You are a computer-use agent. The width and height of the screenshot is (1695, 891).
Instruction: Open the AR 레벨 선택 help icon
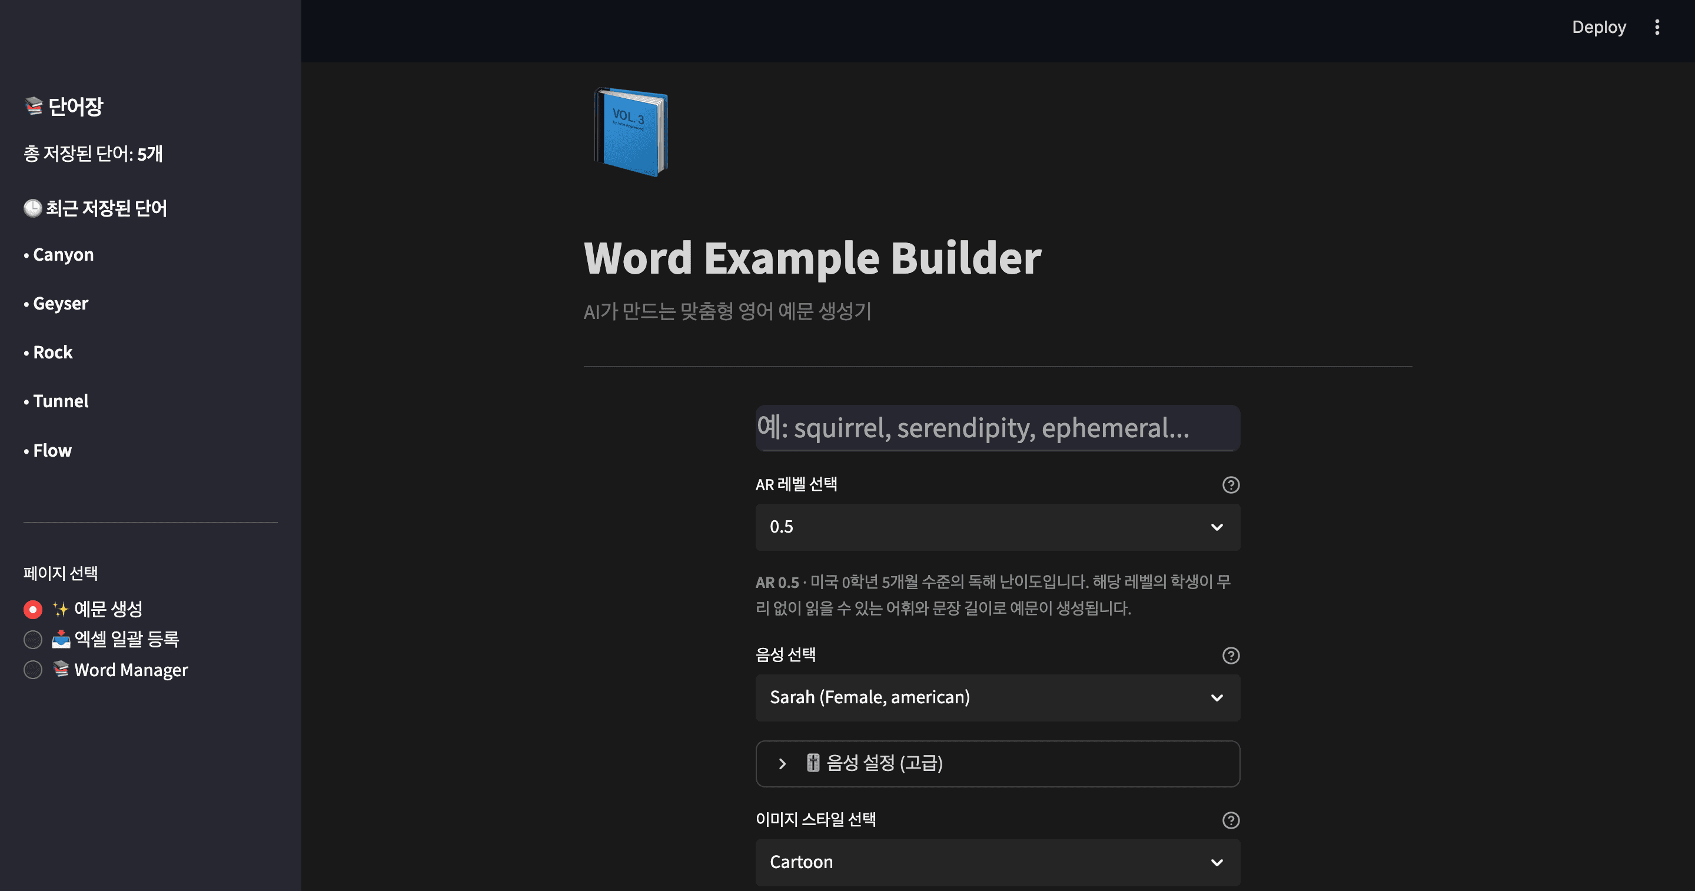click(x=1230, y=485)
